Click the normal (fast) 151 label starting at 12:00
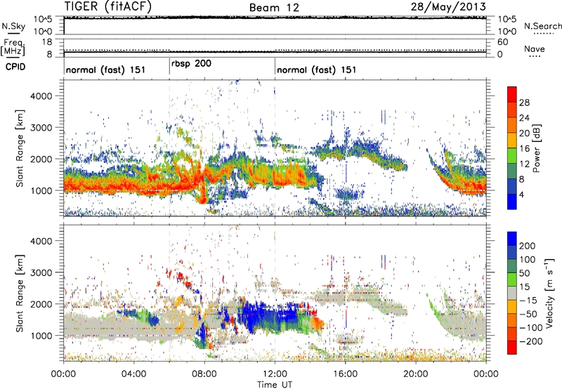Image resolution: width=562 pixels, height=389 pixels. (x=317, y=70)
